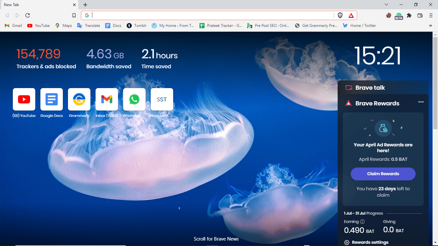Click the Brave Rewards card title

[x=377, y=103]
